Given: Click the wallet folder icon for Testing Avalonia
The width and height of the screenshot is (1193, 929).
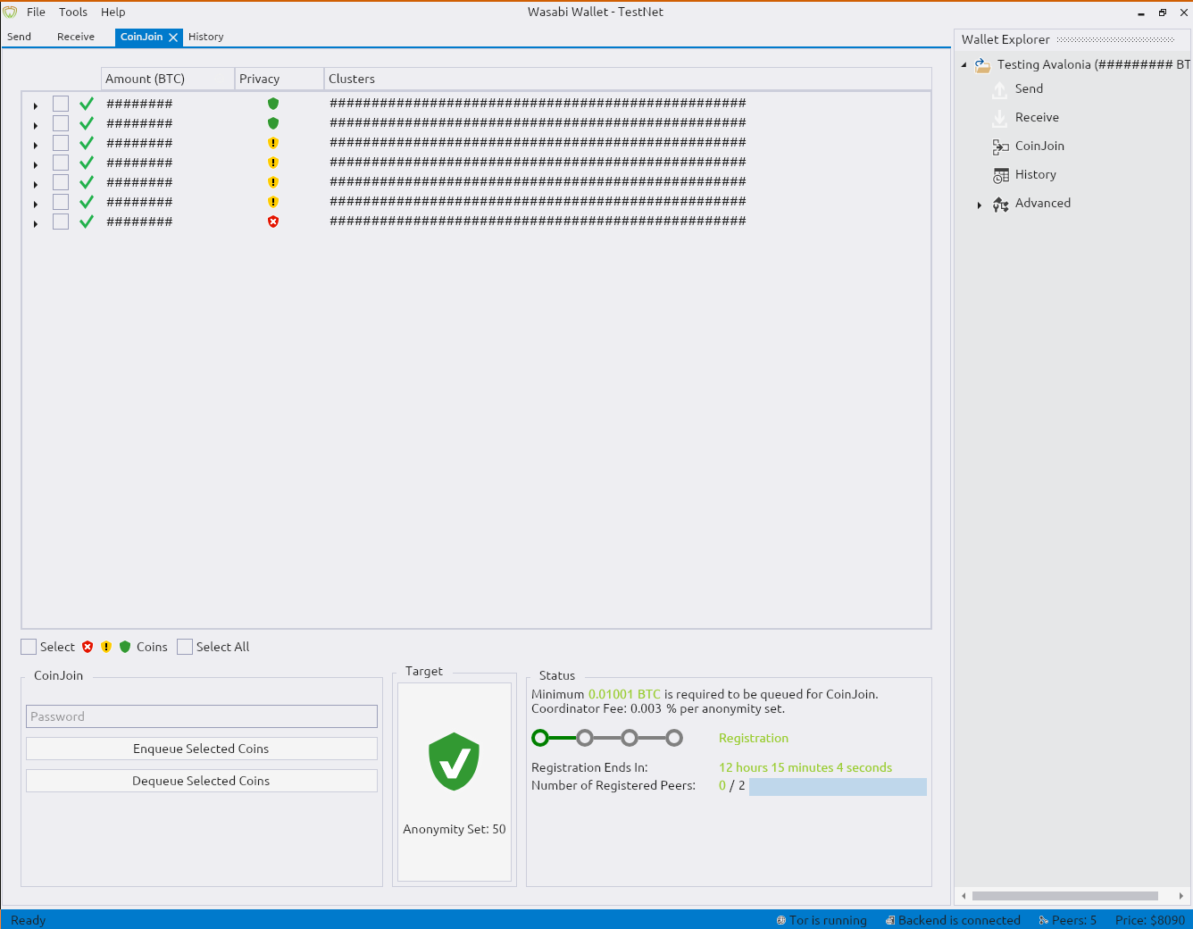Looking at the screenshot, I should [982, 64].
